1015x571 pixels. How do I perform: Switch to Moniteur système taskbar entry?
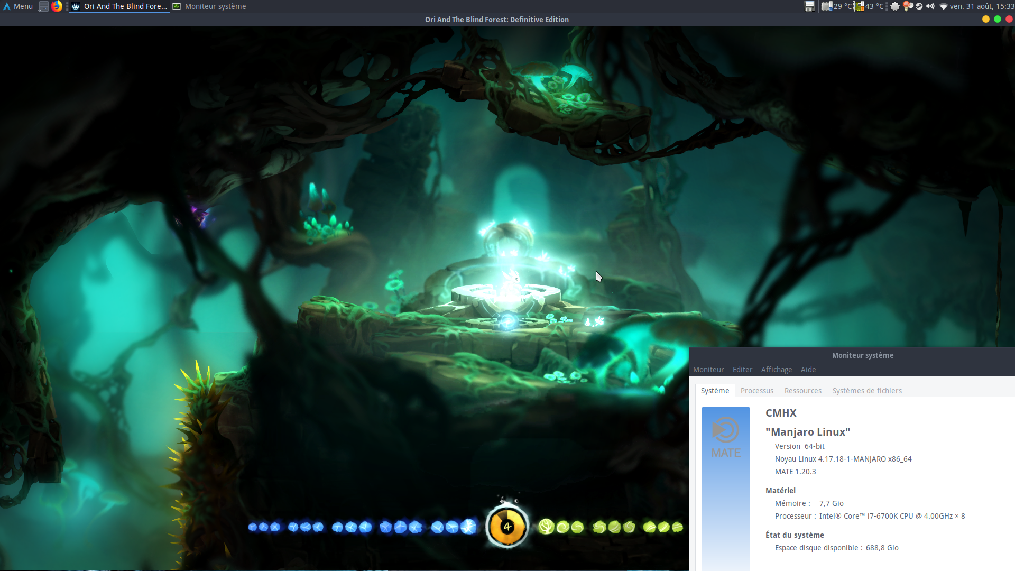(209, 6)
